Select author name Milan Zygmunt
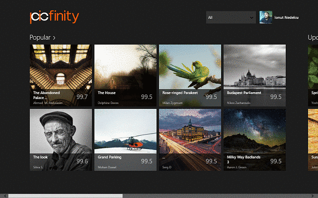Viewport: 318px width, 198px height. pyautogui.click(x=172, y=103)
